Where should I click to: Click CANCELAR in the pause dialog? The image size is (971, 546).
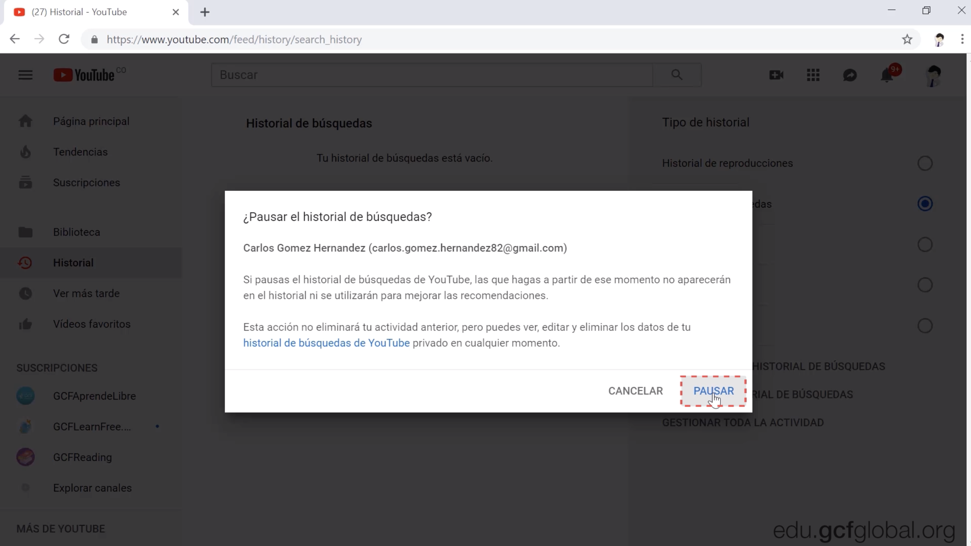(x=636, y=391)
